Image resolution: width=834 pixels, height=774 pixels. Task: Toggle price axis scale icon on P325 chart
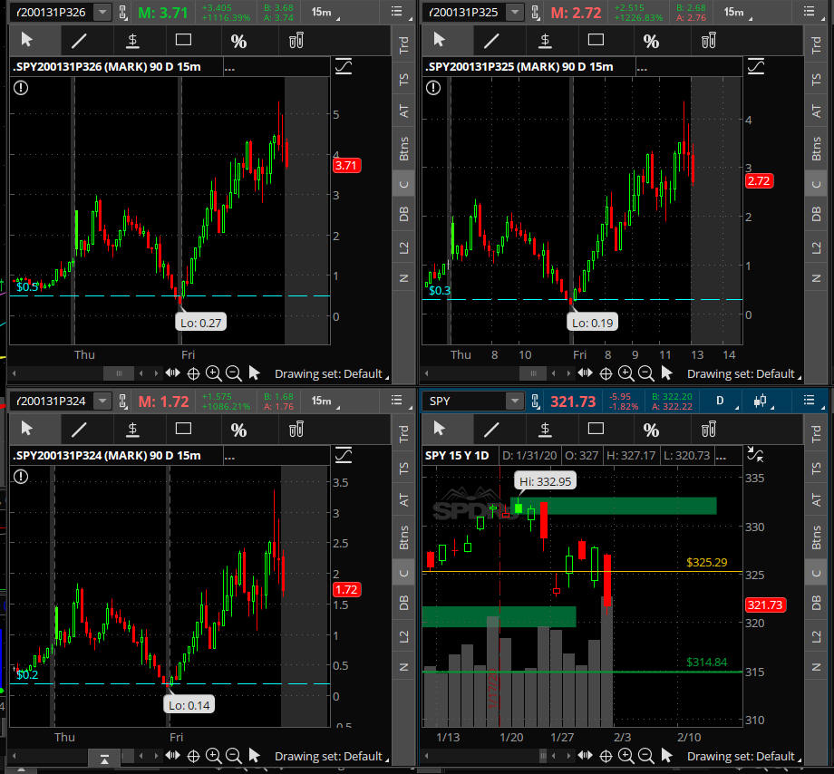tap(756, 67)
